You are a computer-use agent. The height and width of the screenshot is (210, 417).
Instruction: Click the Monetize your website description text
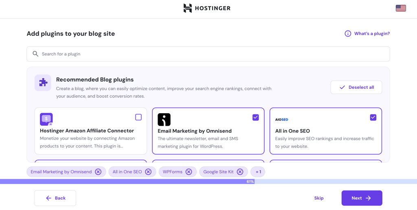pos(87,142)
